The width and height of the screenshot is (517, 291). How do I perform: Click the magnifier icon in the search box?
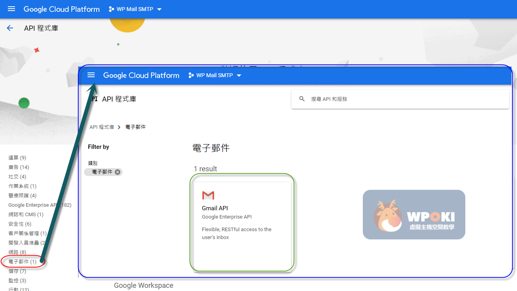tap(302, 99)
